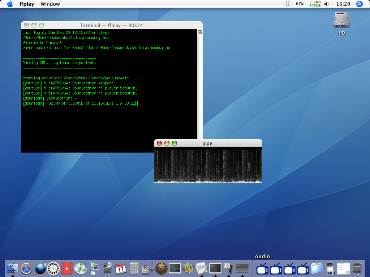Click the spectrogram display in pipe window
The width and height of the screenshot is (370, 277).
(x=208, y=165)
